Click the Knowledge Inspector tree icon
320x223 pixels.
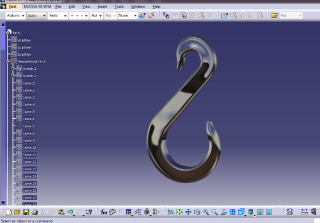point(138,212)
